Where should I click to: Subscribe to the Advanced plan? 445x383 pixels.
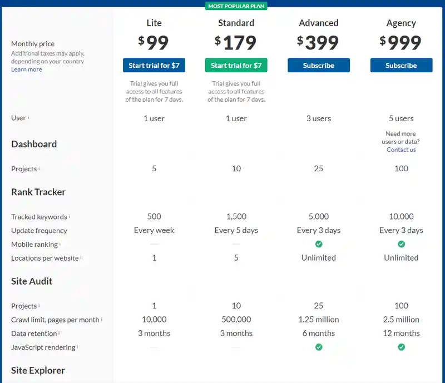[x=319, y=65]
